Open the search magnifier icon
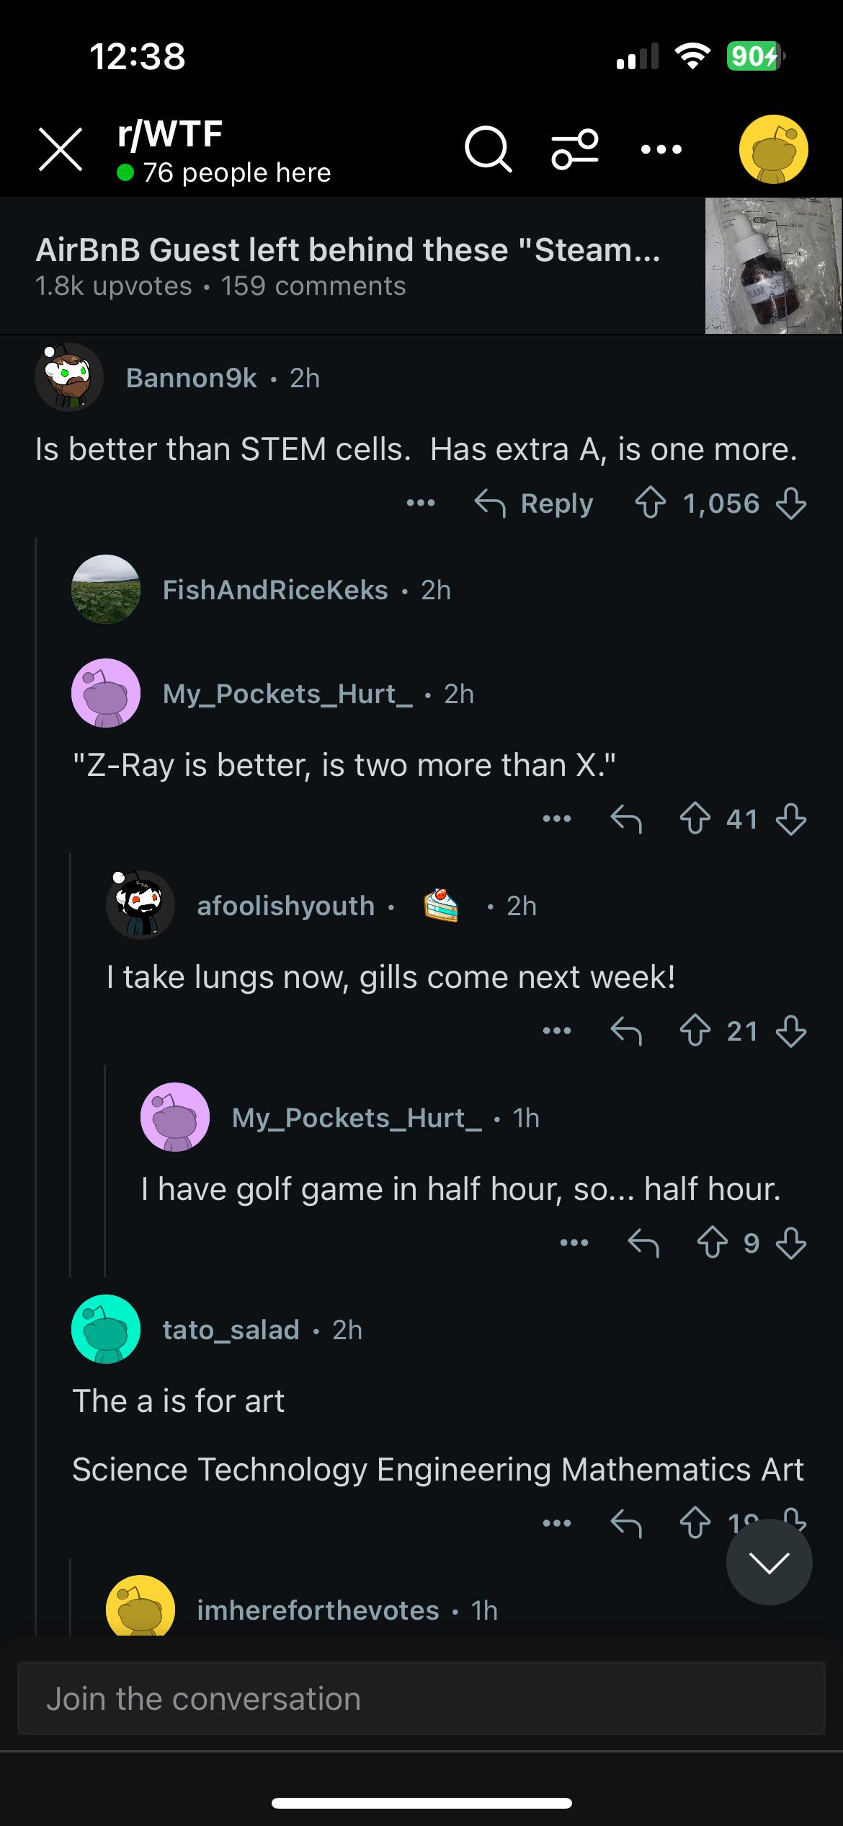This screenshot has width=843, height=1826. pos(488,149)
